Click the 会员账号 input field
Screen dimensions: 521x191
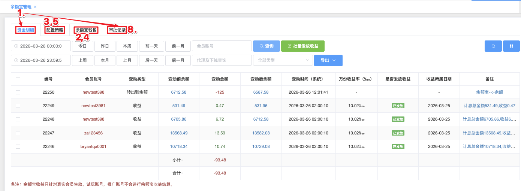pos(222,46)
